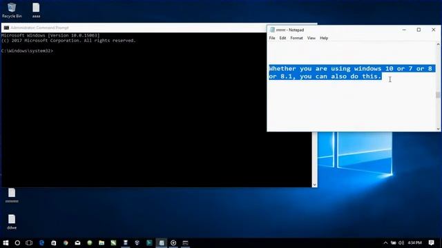Launch Microsoft Edge from the taskbar

pyautogui.click(x=41, y=242)
